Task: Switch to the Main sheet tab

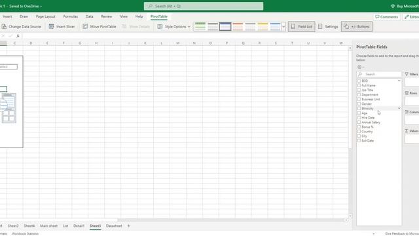Action: pyautogui.click(x=48, y=226)
